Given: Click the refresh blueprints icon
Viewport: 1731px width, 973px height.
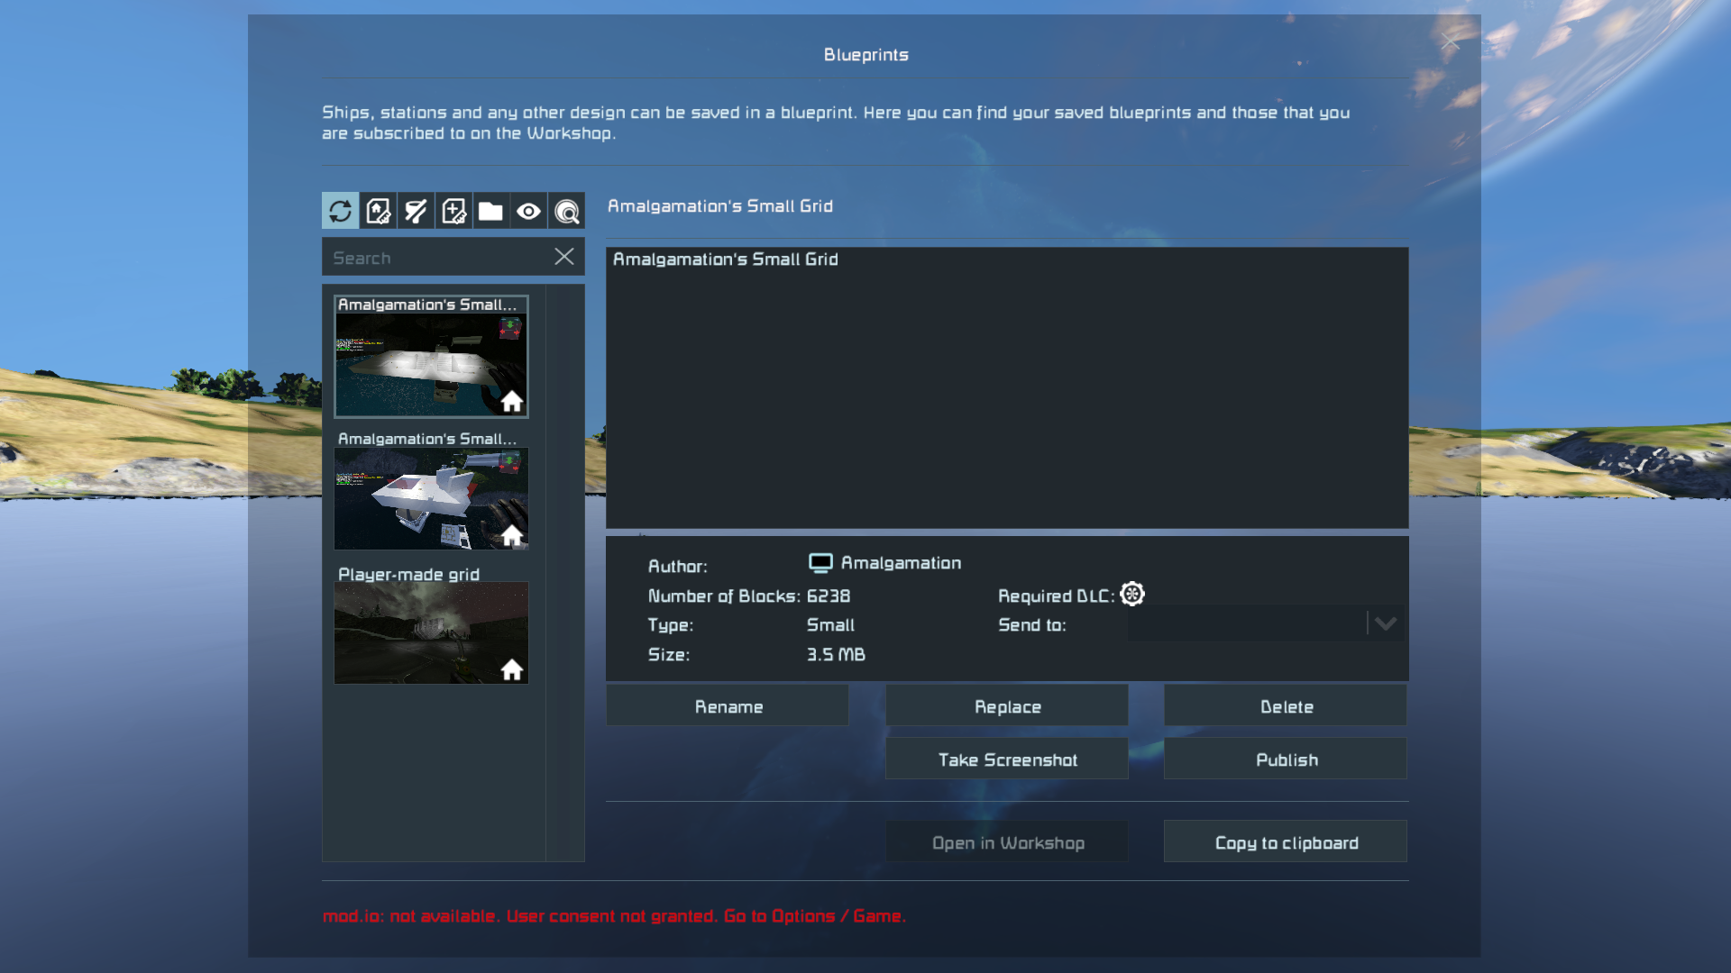Looking at the screenshot, I should 340,211.
